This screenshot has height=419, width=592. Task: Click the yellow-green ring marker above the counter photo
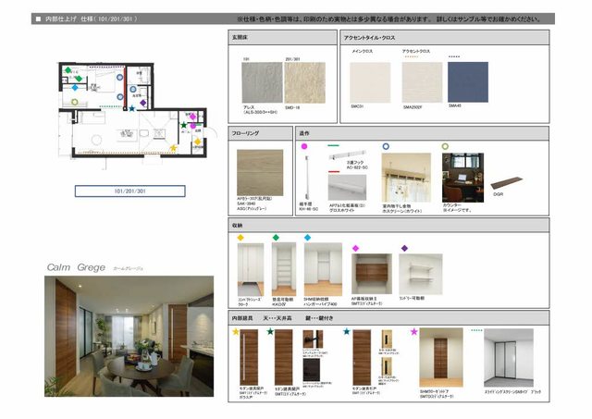[x=446, y=146]
